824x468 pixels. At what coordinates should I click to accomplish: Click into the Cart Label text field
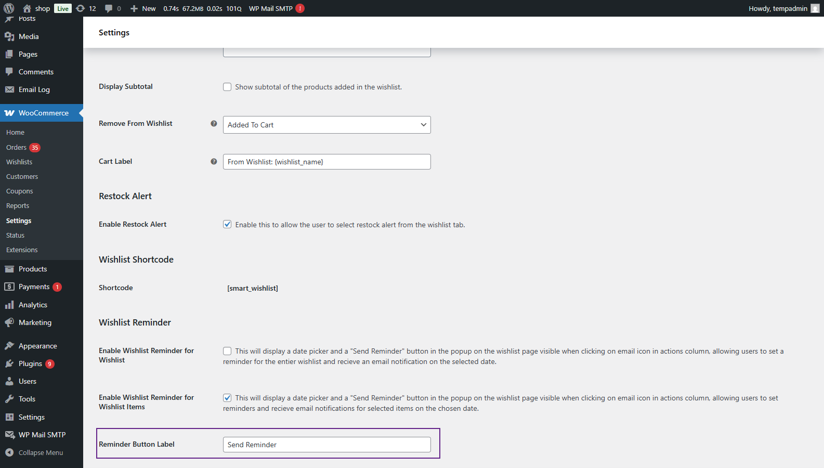[326, 162]
